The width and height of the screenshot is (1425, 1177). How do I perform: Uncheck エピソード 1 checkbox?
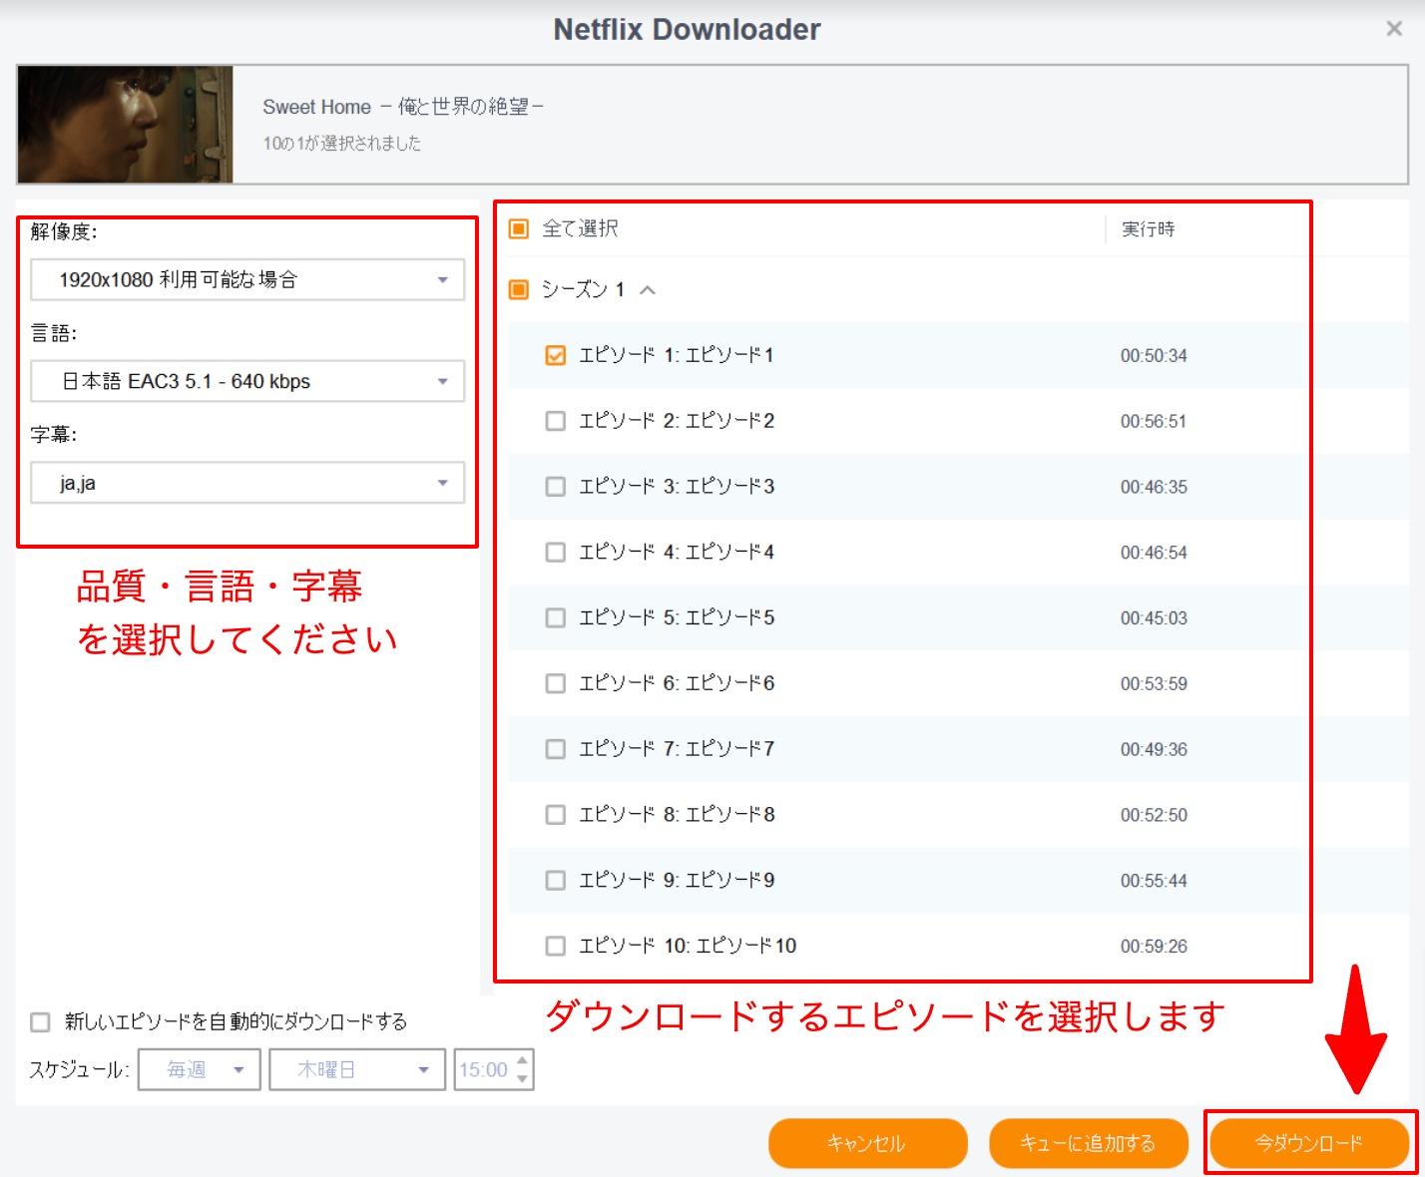point(556,355)
